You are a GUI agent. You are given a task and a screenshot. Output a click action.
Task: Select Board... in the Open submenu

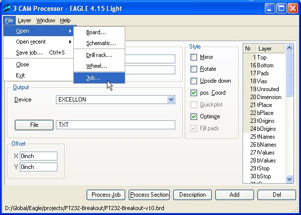(99, 32)
